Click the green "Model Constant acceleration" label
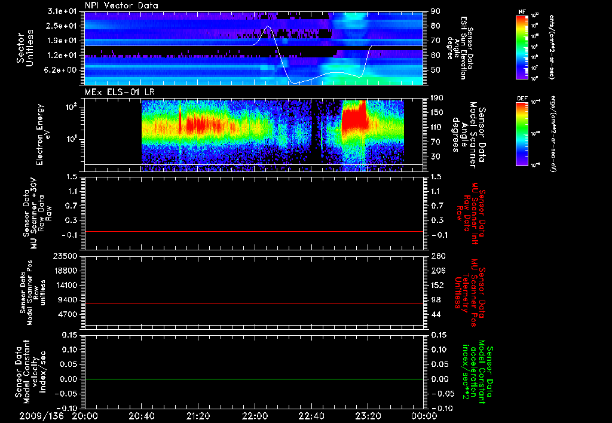The height and width of the screenshot is (423, 612). pyautogui.click(x=478, y=373)
